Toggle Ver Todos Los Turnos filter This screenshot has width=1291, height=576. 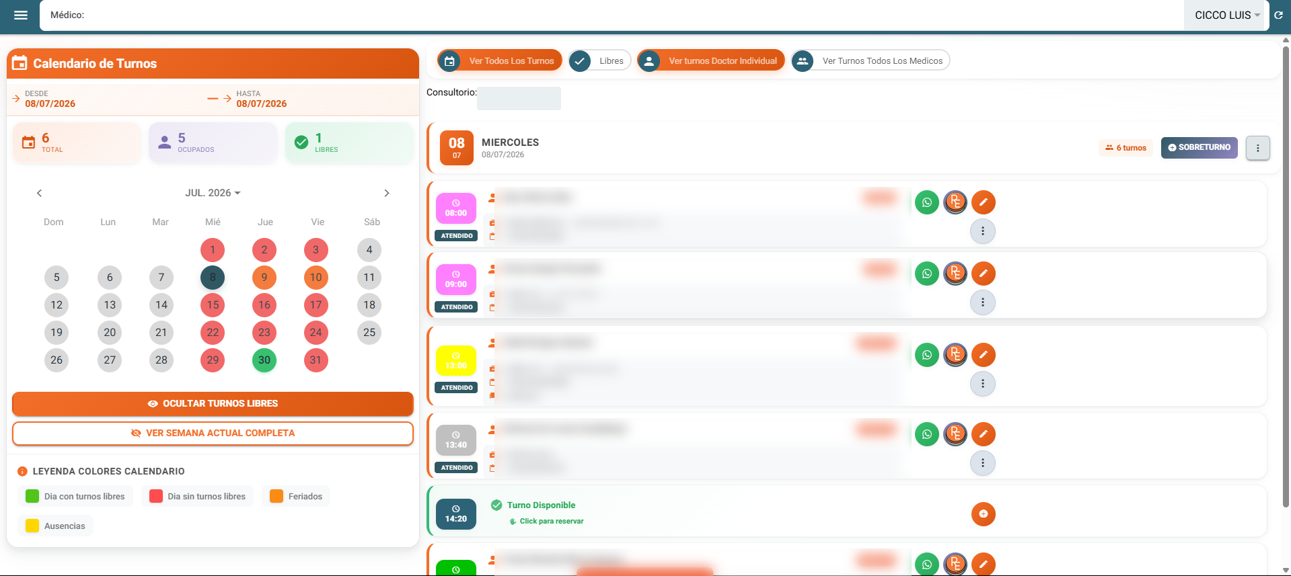500,60
